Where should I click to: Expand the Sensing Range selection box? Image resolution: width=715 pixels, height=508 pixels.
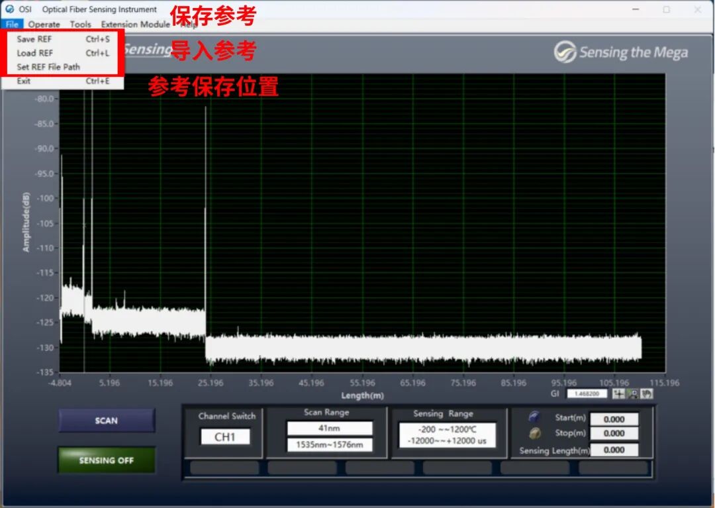[447, 435]
